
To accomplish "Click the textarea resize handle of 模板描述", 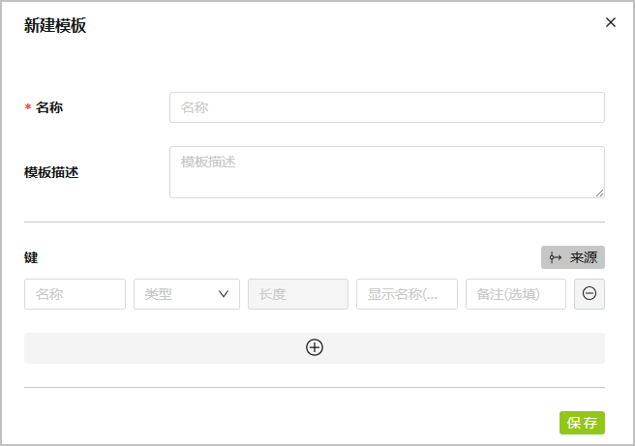I will [x=599, y=193].
